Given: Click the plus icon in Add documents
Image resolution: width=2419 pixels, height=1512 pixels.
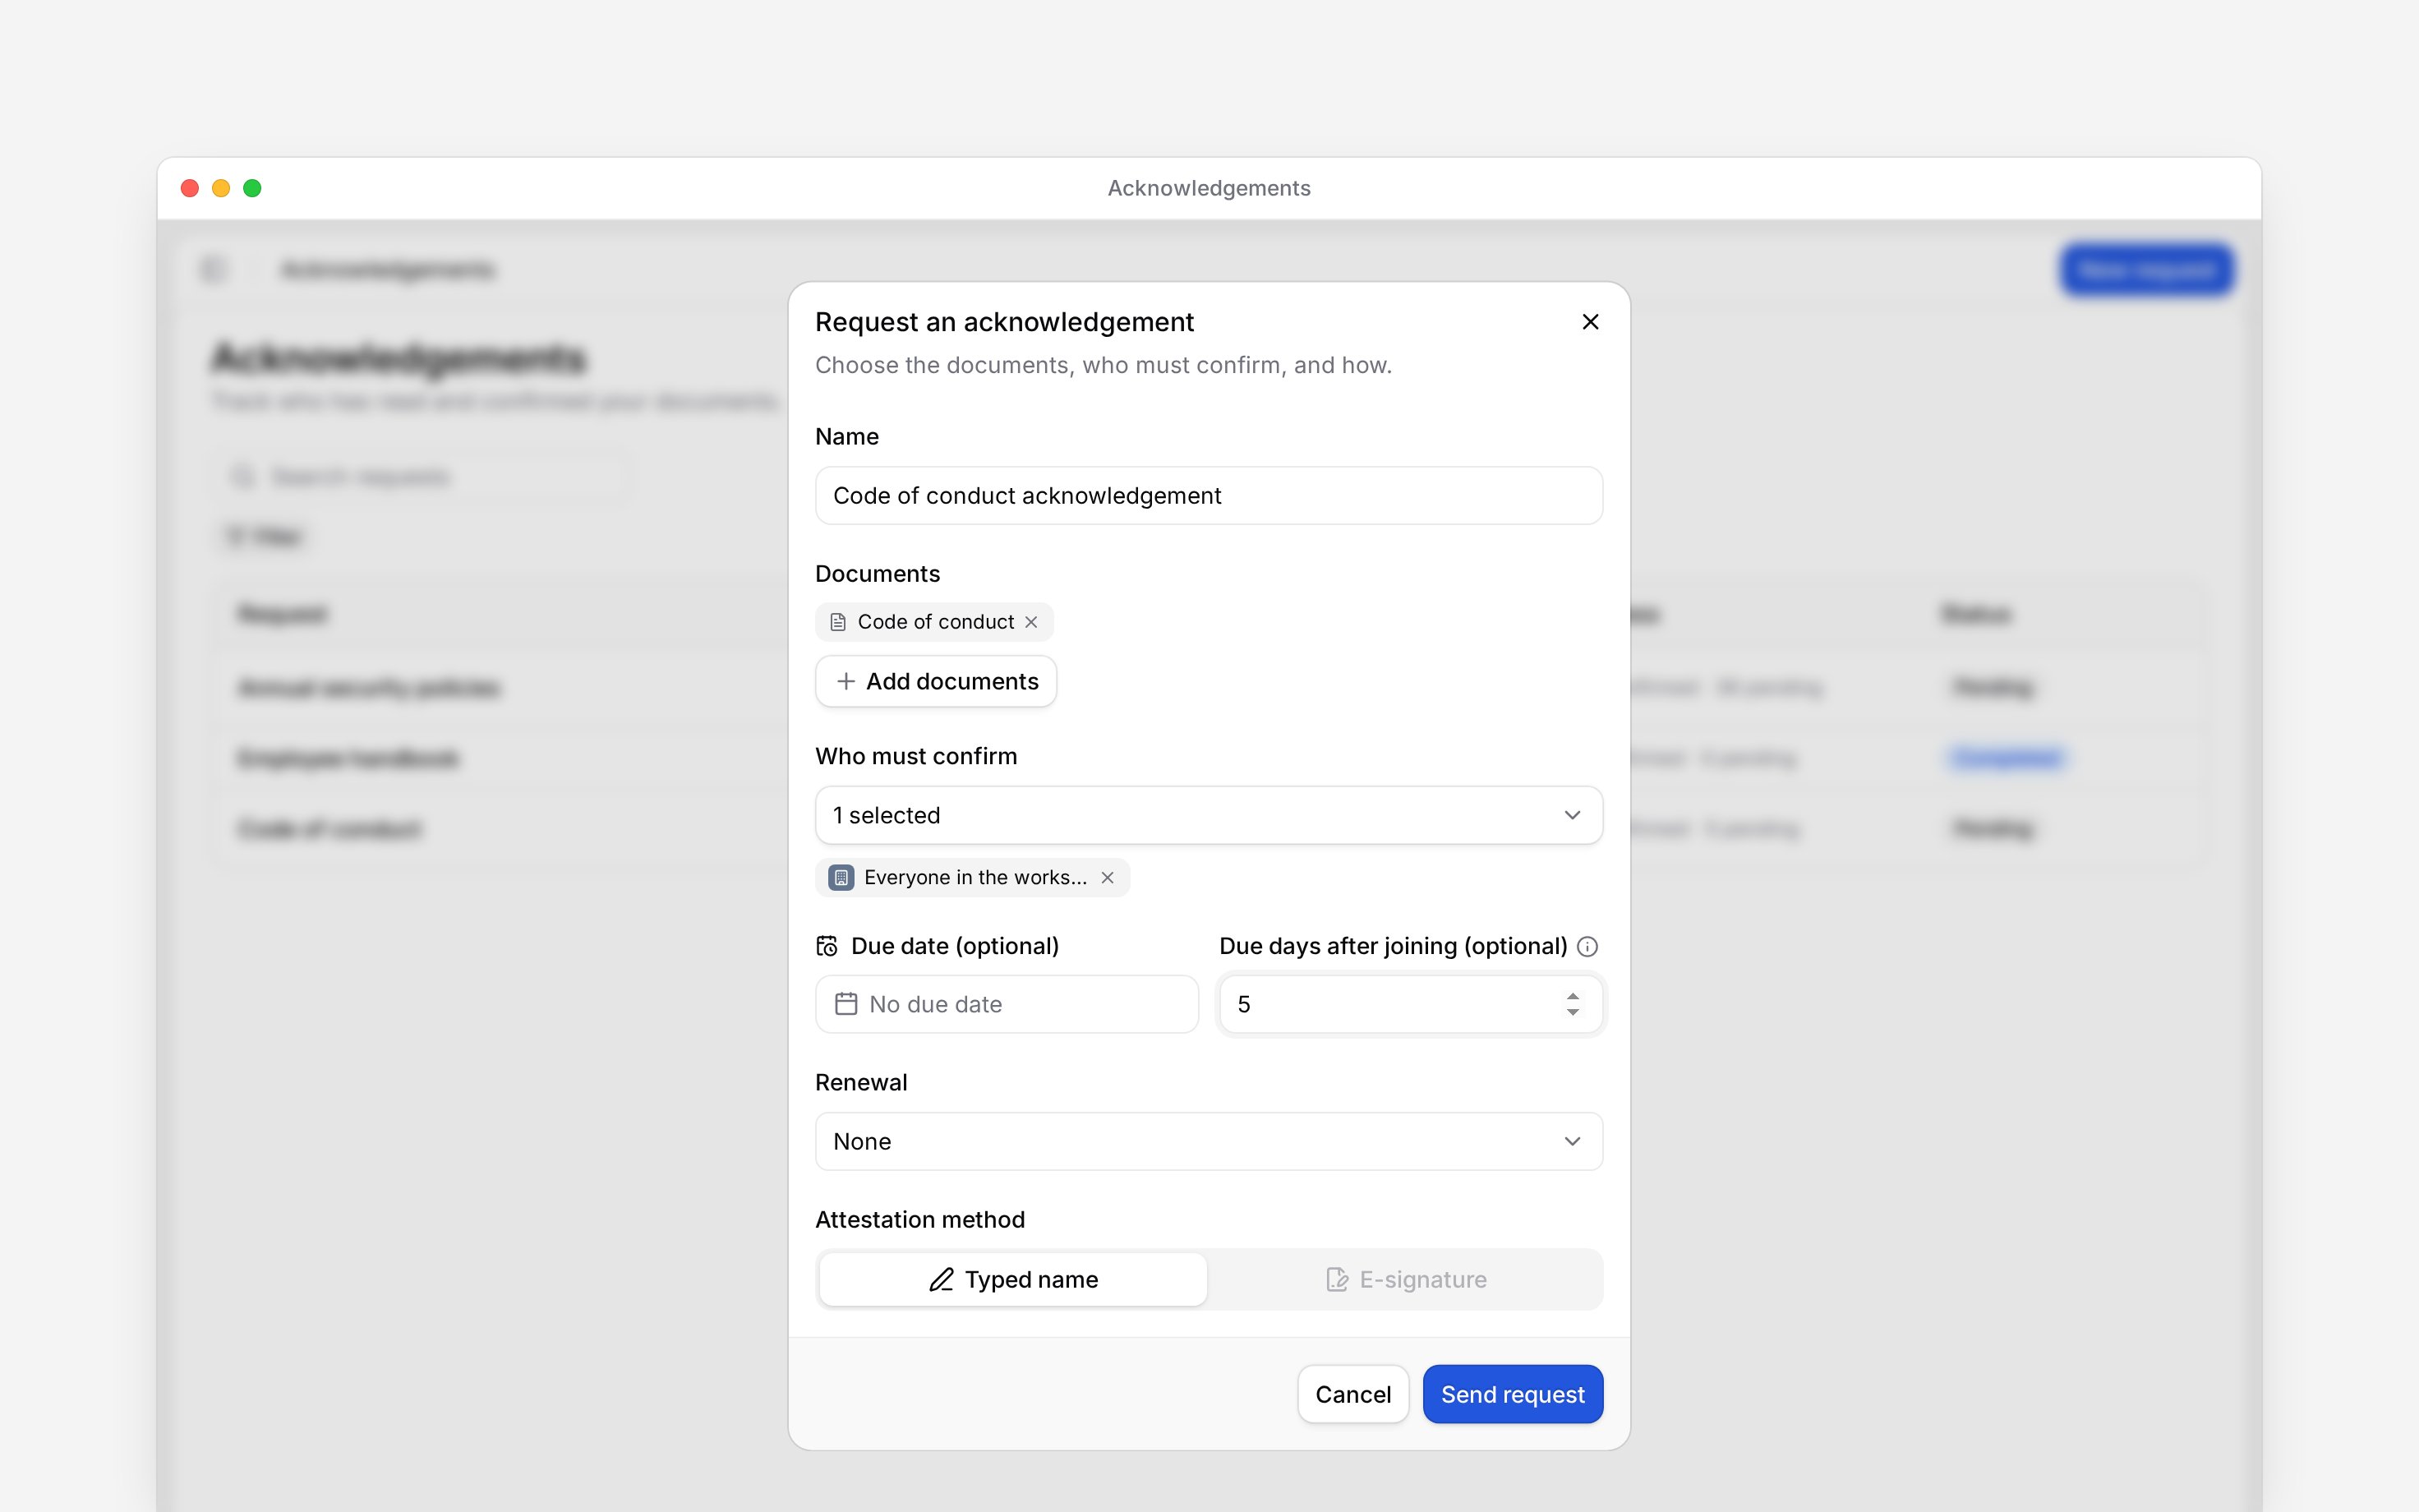Looking at the screenshot, I should (x=845, y=681).
